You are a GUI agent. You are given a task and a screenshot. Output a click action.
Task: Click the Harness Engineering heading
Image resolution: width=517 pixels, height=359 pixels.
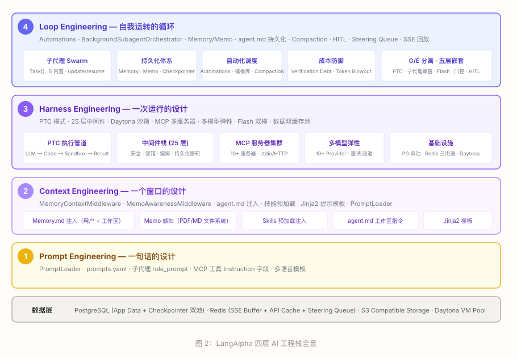tap(114, 109)
